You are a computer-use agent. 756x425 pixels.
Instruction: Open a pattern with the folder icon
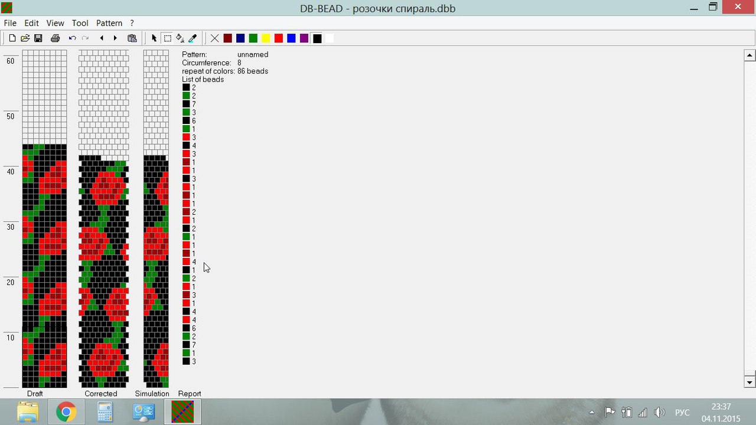coord(25,38)
